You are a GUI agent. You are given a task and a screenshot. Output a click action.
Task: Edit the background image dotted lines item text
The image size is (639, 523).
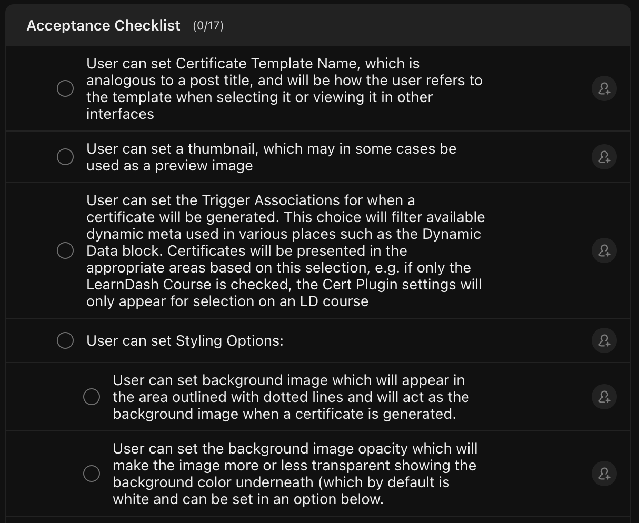point(291,397)
